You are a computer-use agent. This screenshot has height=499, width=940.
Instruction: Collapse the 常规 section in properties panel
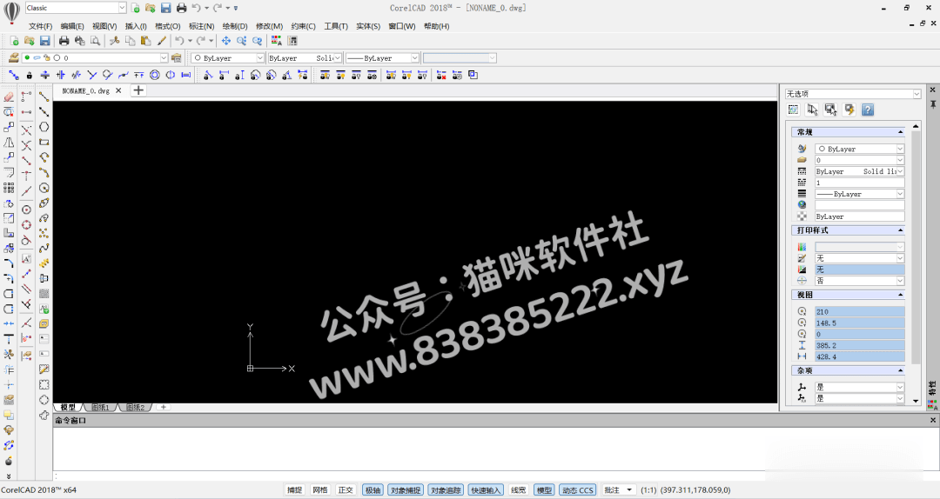(901, 132)
